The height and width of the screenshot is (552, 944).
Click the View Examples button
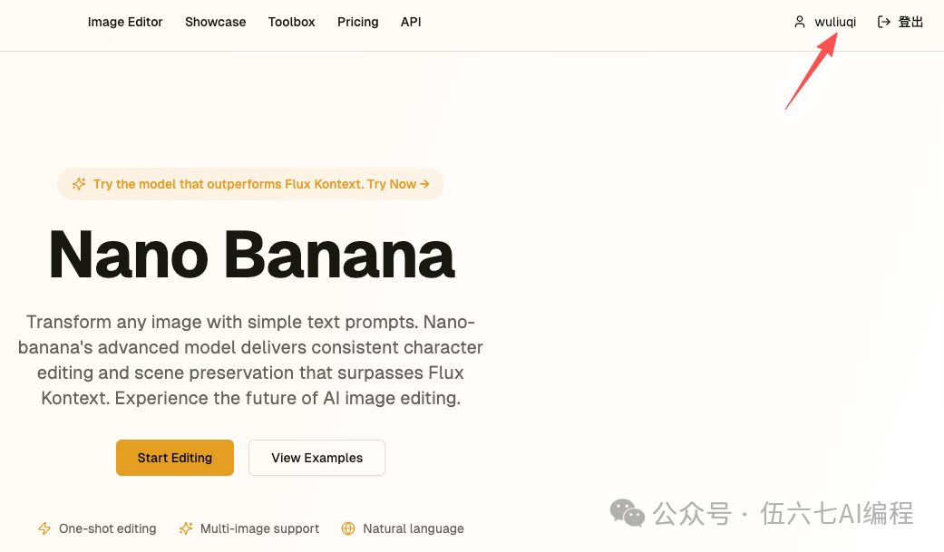(x=316, y=458)
